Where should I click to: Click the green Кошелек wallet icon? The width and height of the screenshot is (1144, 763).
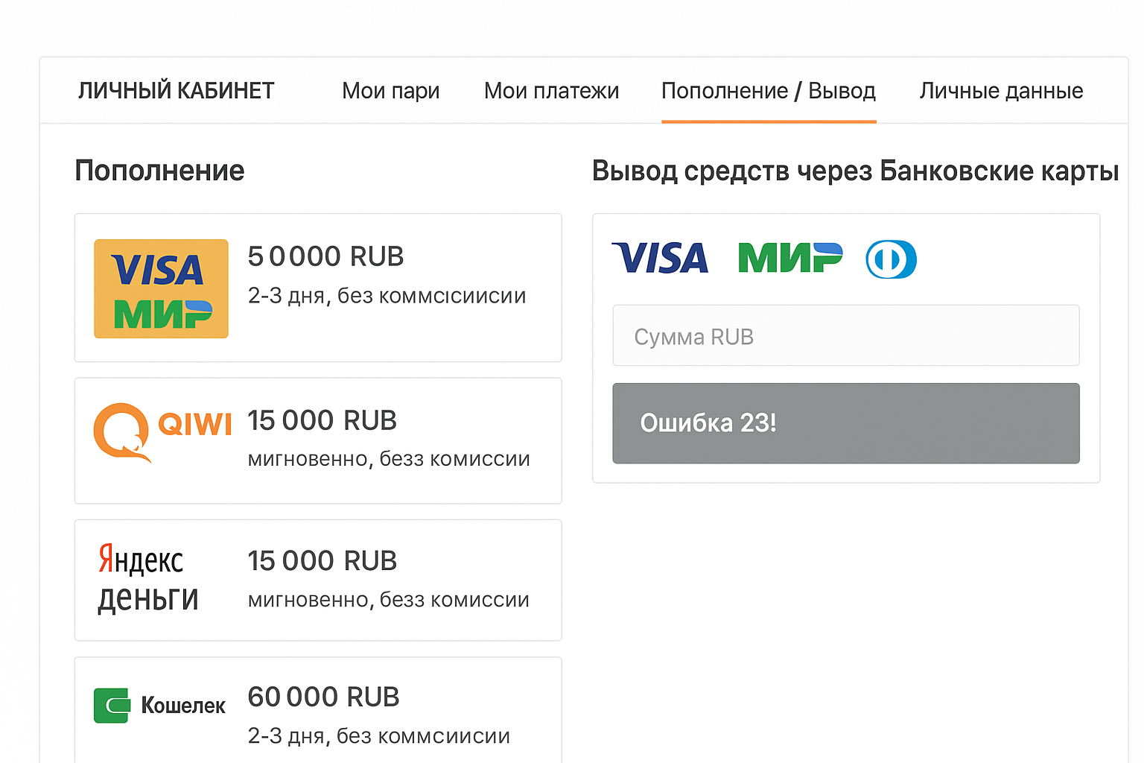pyautogui.click(x=112, y=704)
